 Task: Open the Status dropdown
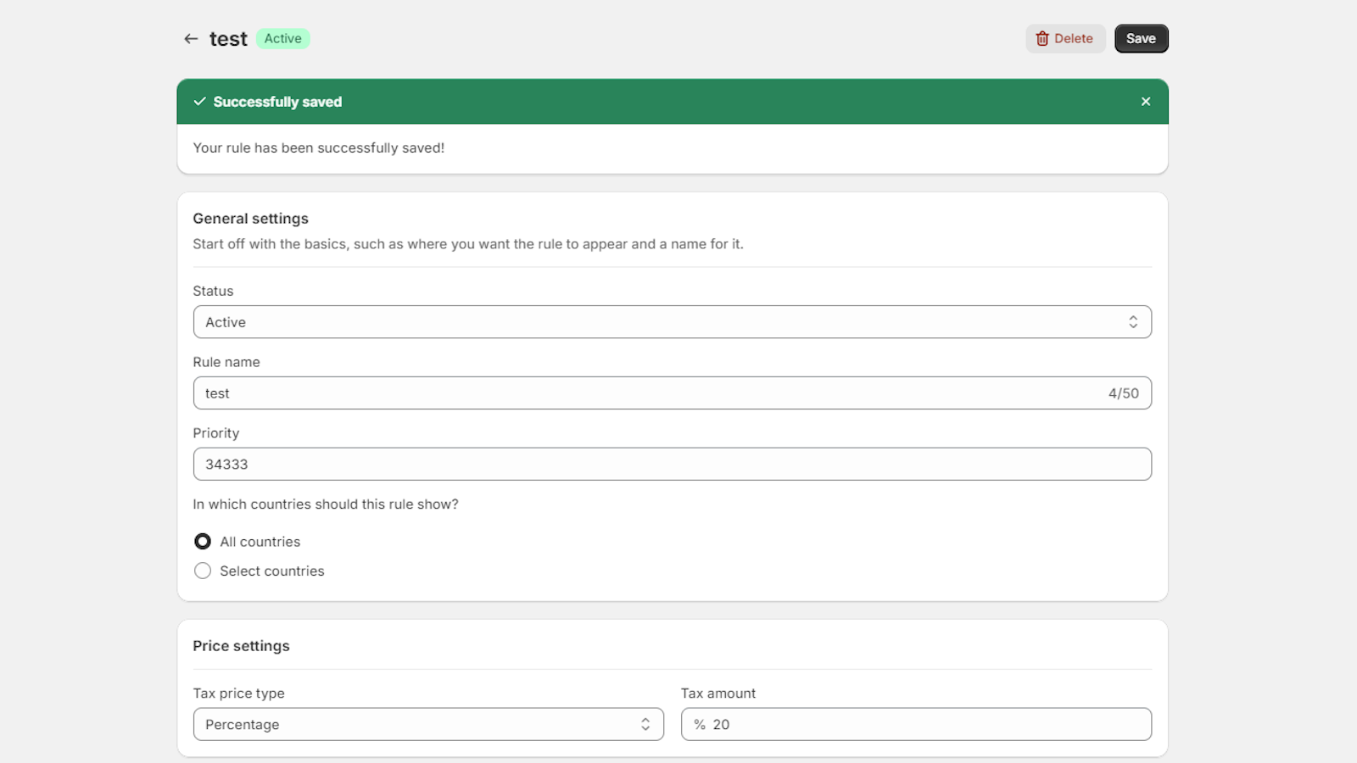click(673, 322)
